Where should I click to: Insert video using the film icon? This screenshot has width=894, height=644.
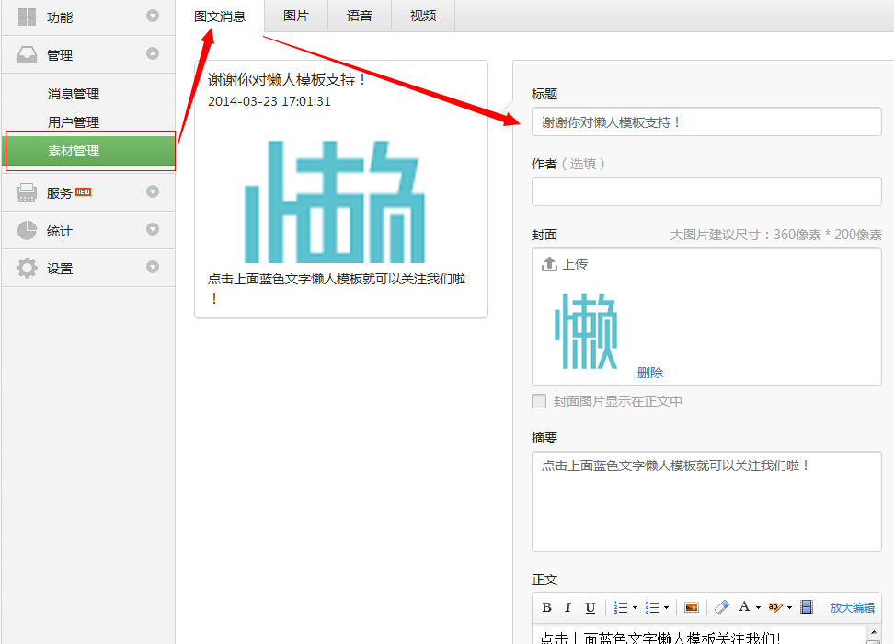click(x=807, y=607)
